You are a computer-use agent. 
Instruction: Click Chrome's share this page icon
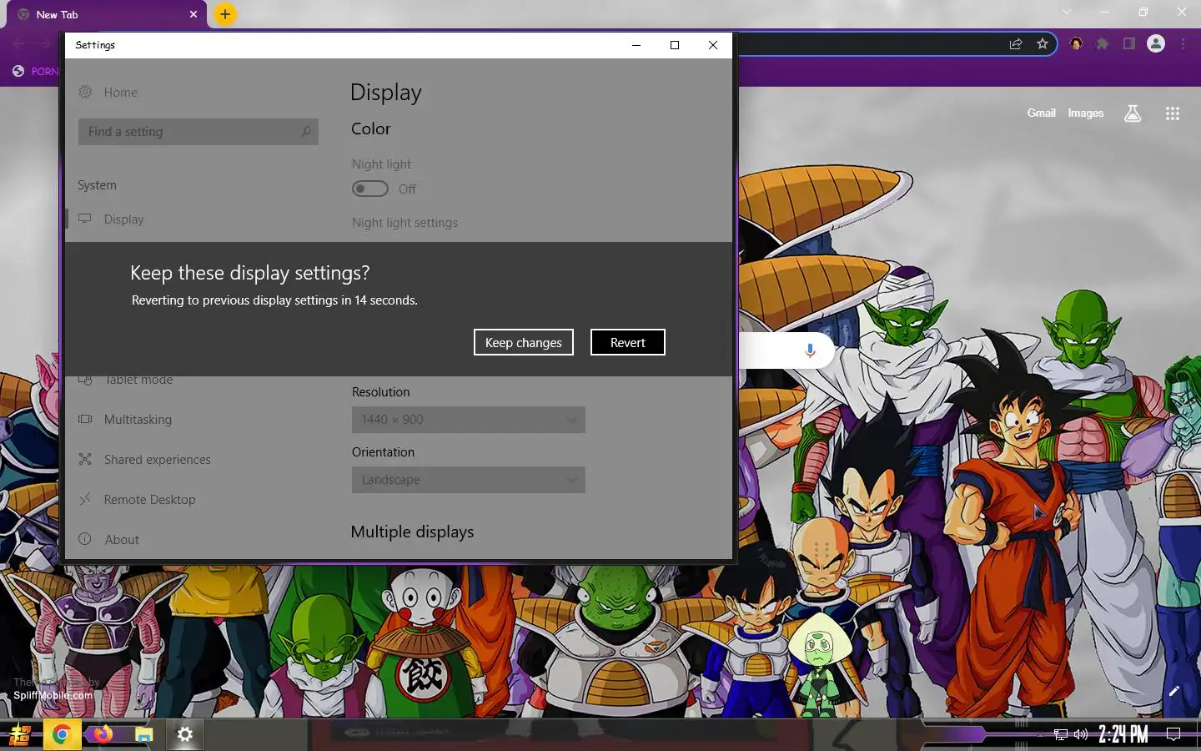coord(1016,44)
